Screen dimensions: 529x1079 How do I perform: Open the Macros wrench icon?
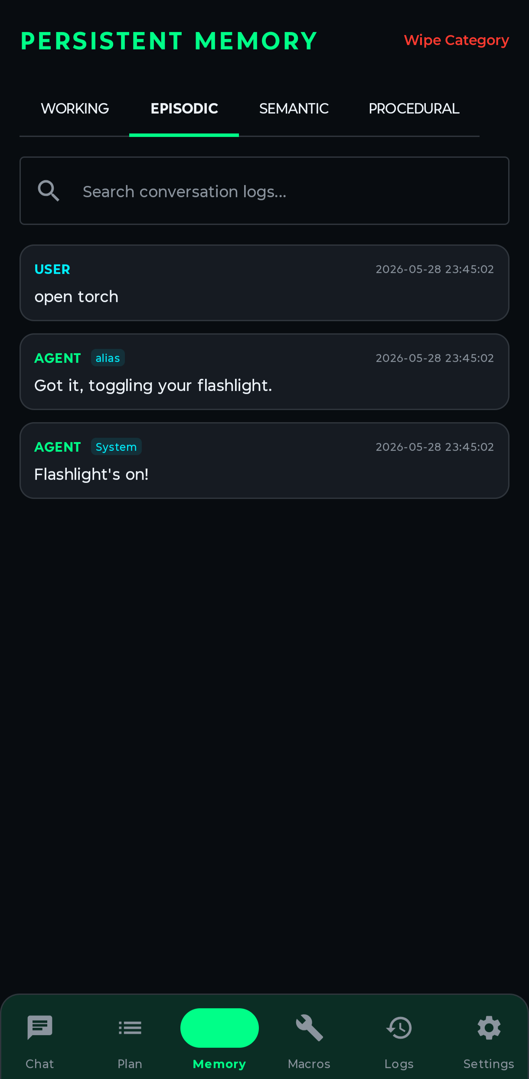(x=309, y=1027)
